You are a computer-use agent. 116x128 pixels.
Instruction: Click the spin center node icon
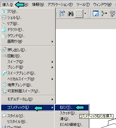[x=104, y=14]
